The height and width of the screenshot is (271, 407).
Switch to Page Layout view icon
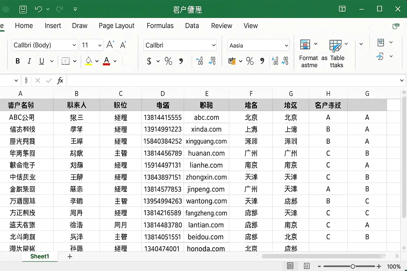(x=307, y=266)
